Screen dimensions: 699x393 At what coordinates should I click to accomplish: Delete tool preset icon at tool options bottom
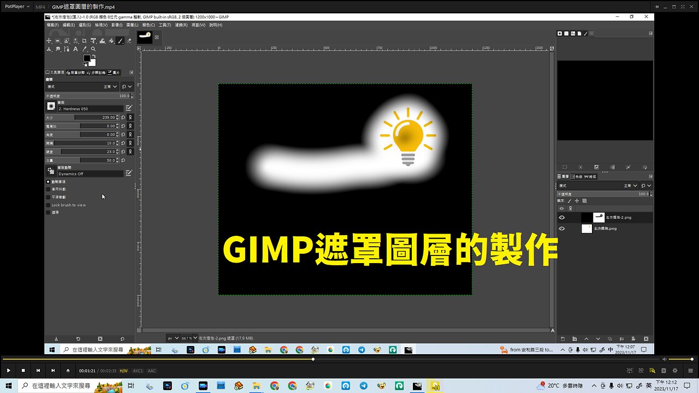click(x=100, y=338)
